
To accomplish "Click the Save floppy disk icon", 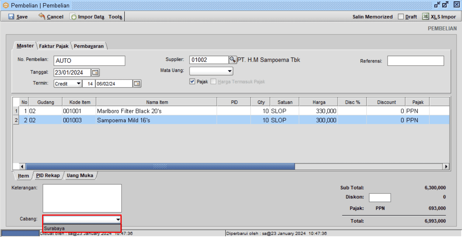I will pyautogui.click(x=11, y=17).
